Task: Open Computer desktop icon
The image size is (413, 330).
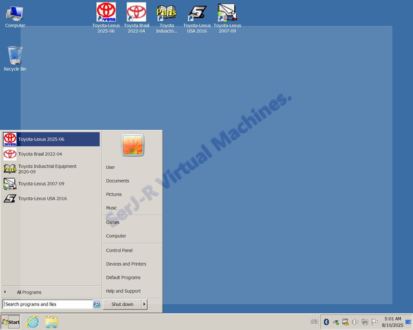Action: (x=15, y=17)
